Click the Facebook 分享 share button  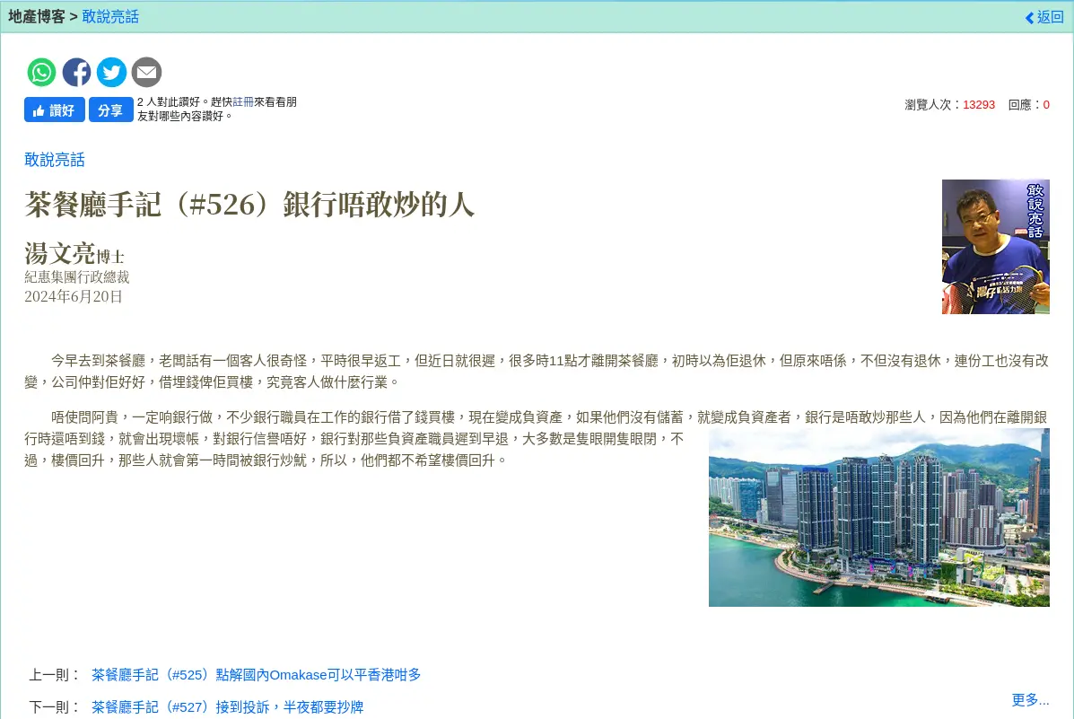pos(110,110)
